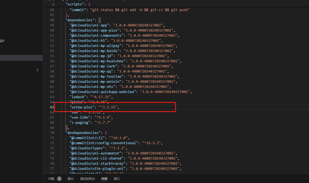Activate the 终端 (Terminal) tab
309x183 pixels.
[x=104, y=178]
